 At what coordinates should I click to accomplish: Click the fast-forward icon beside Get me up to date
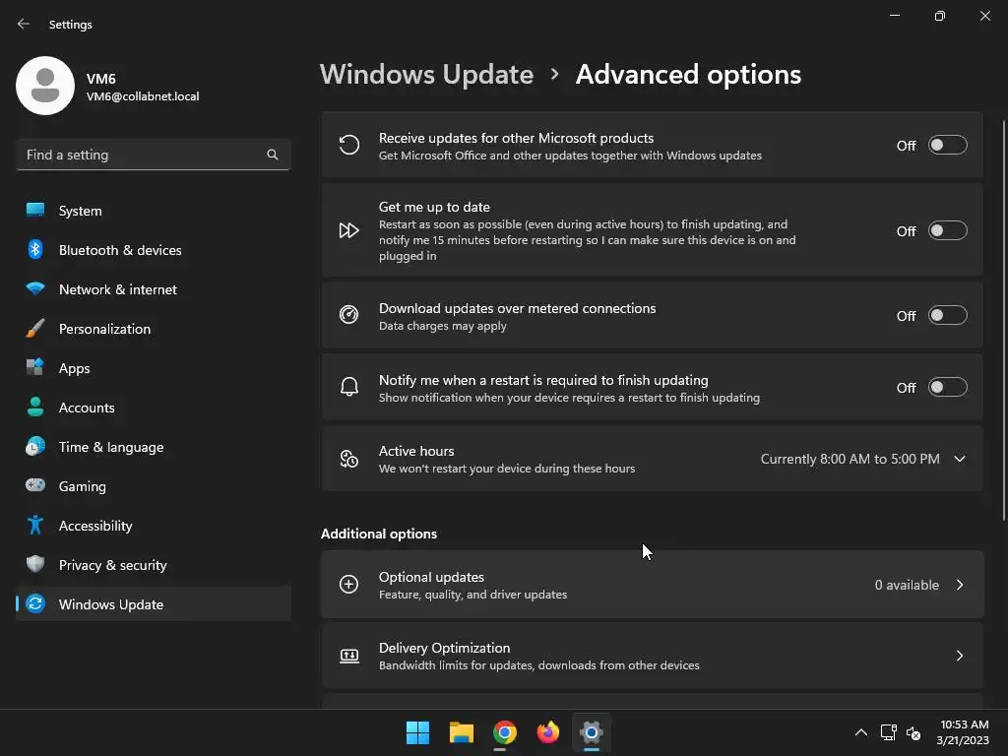[x=349, y=230]
